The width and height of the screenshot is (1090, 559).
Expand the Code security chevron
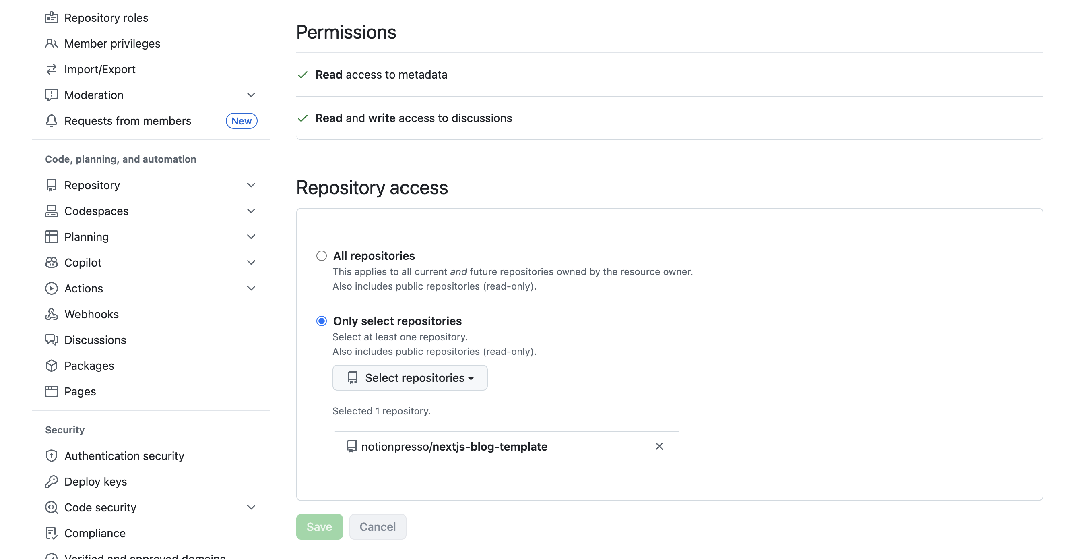point(251,507)
